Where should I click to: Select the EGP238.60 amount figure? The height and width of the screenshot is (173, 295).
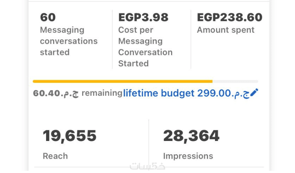click(230, 17)
